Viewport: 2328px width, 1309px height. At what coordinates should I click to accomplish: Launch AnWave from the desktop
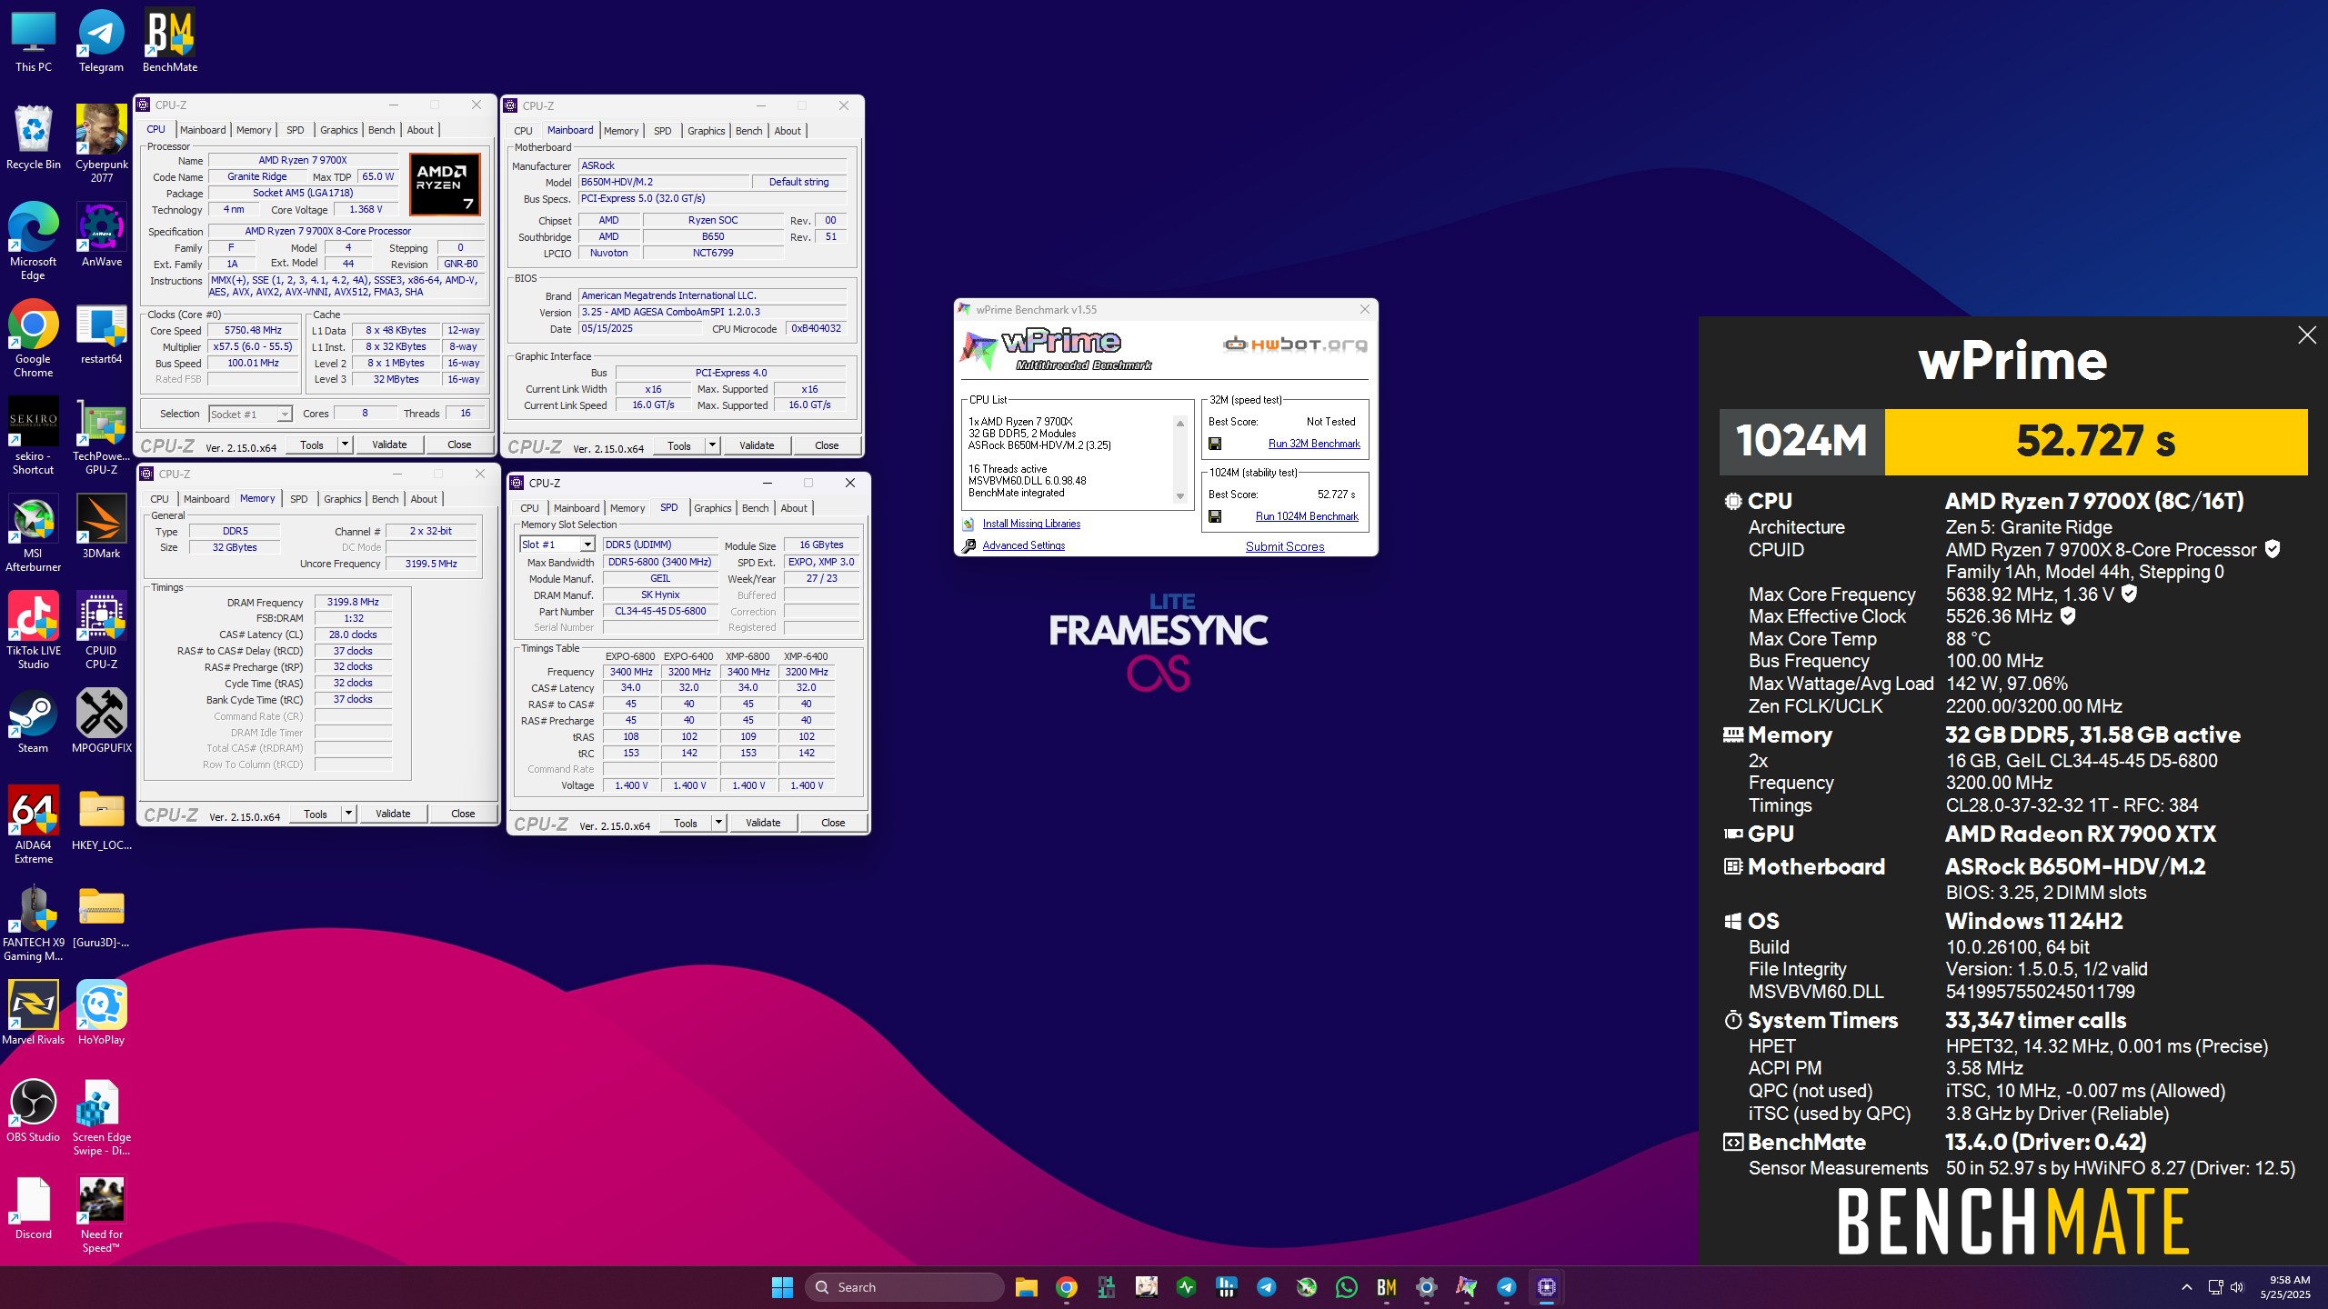click(x=101, y=235)
